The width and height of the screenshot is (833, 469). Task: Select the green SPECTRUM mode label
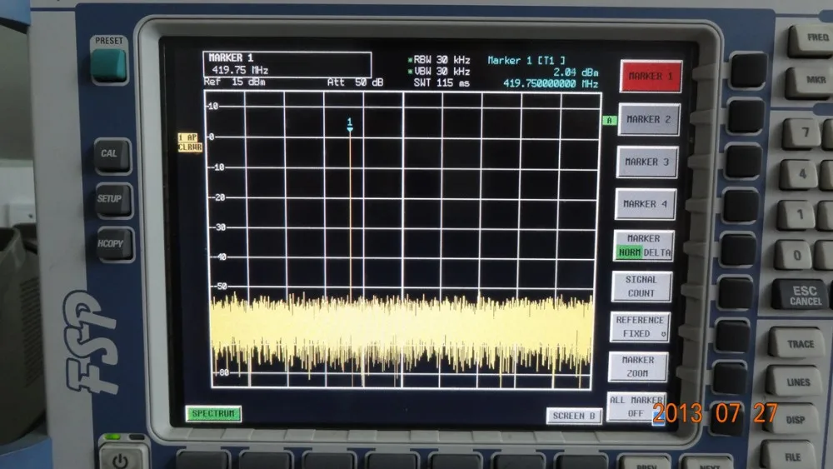pyautogui.click(x=213, y=414)
